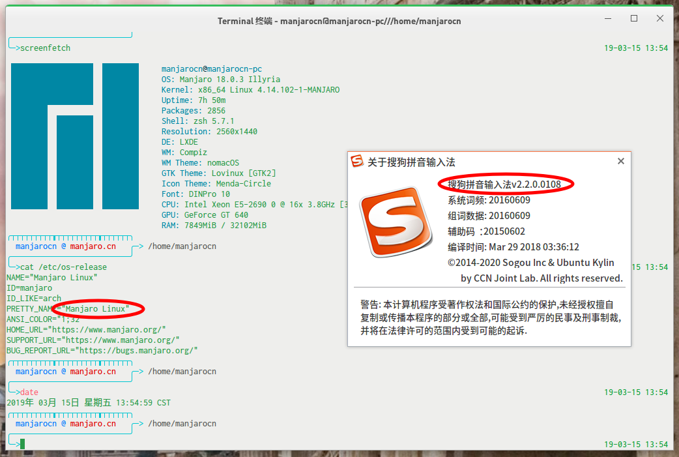
Task: Click the 'Resolution: 2560x1440' line
Action: click(210, 131)
